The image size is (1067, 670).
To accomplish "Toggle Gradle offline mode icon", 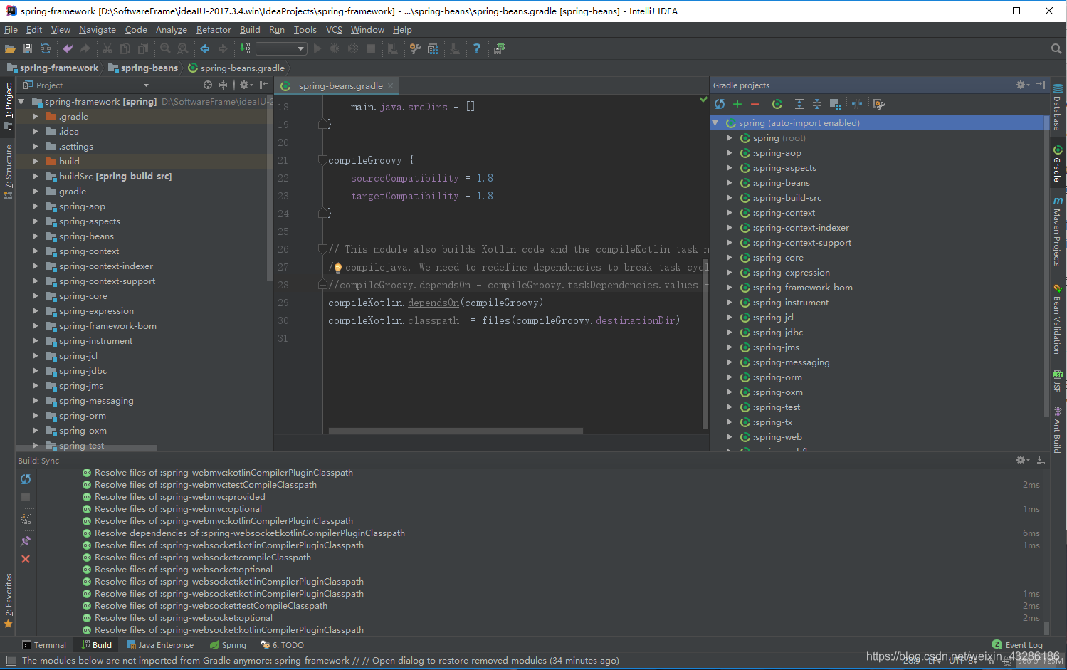I will pos(857,105).
